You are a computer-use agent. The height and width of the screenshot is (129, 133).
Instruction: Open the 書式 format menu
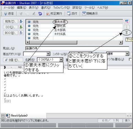point(46,8)
